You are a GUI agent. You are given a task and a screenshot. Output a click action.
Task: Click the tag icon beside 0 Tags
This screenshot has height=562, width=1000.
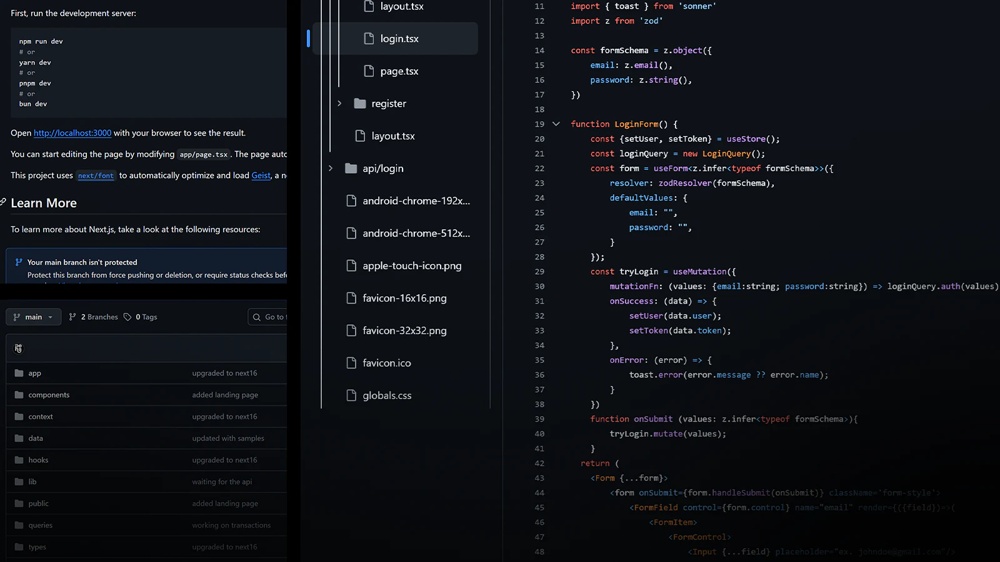(x=127, y=317)
